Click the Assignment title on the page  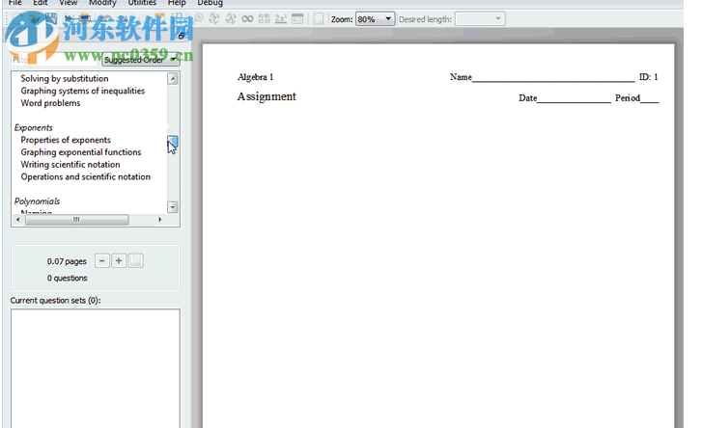267,96
